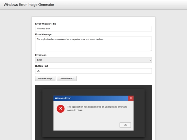The image size is (187, 140).
Task: Click the Error Window Title label
Action: point(46,24)
